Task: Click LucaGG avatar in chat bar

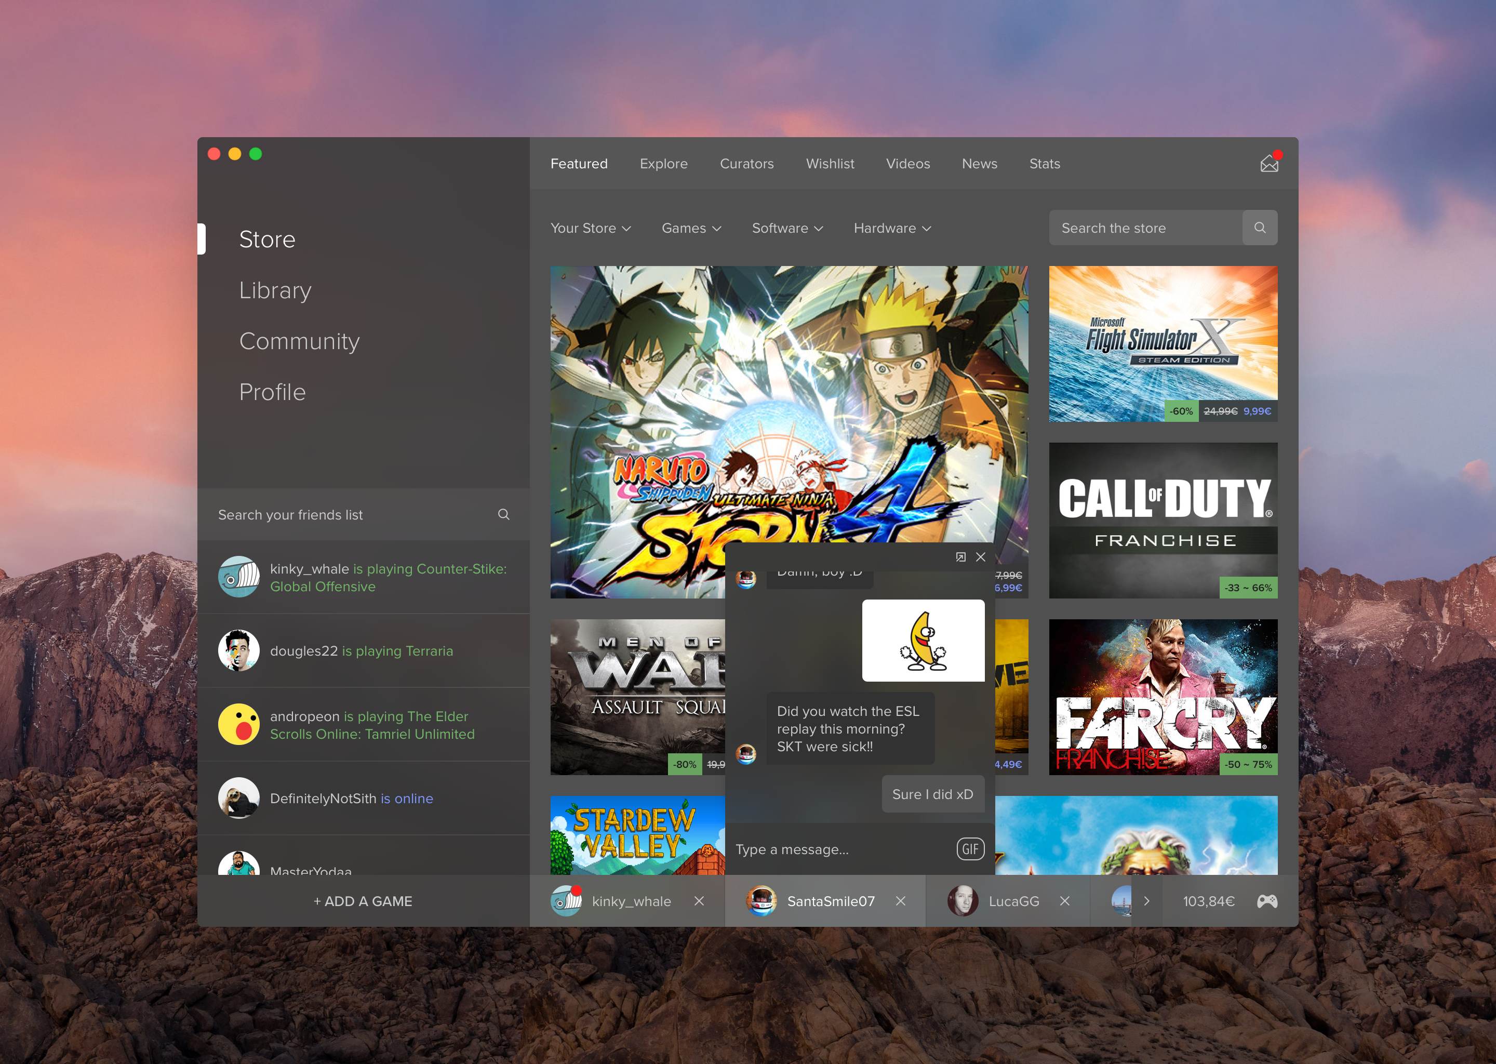Action: tap(963, 901)
